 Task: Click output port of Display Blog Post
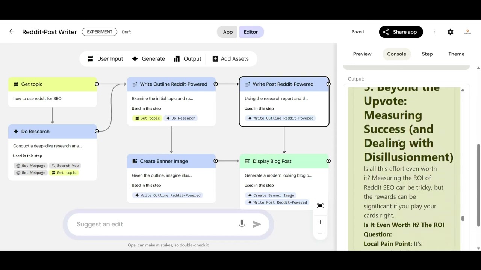coord(328,161)
